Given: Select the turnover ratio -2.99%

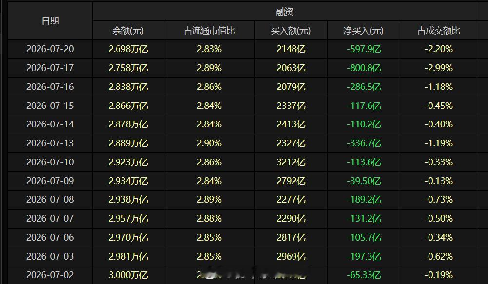Looking at the screenshot, I should click(438, 68).
